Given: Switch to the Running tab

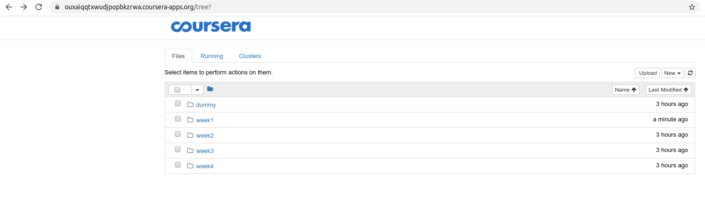Looking at the screenshot, I should (212, 56).
